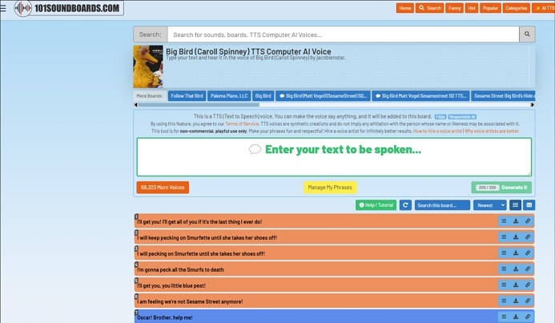Click the refresh board icon
Screen dimensions: 555x323
click(405, 205)
